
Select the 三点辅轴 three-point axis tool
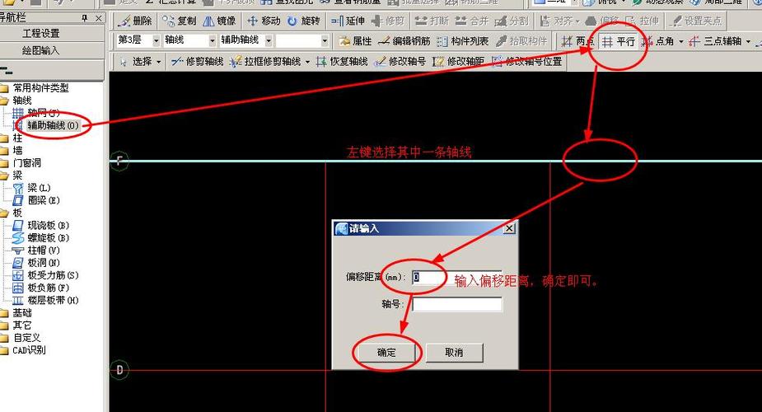point(715,41)
